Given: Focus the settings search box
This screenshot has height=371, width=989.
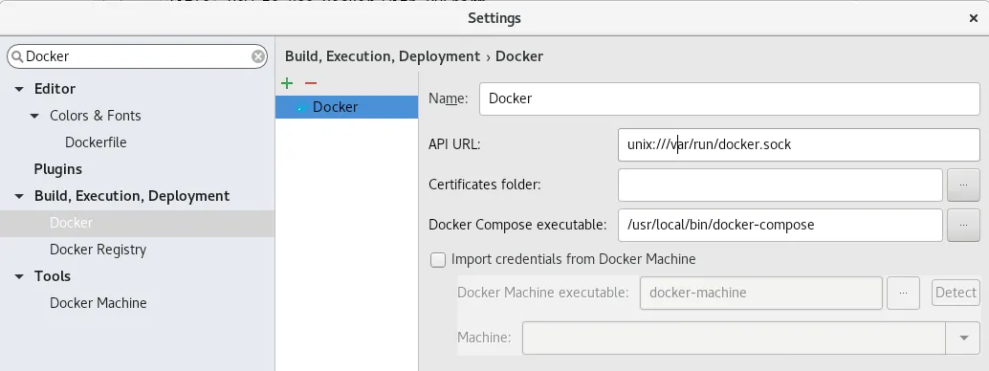Looking at the screenshot, I should coord(137,56).
